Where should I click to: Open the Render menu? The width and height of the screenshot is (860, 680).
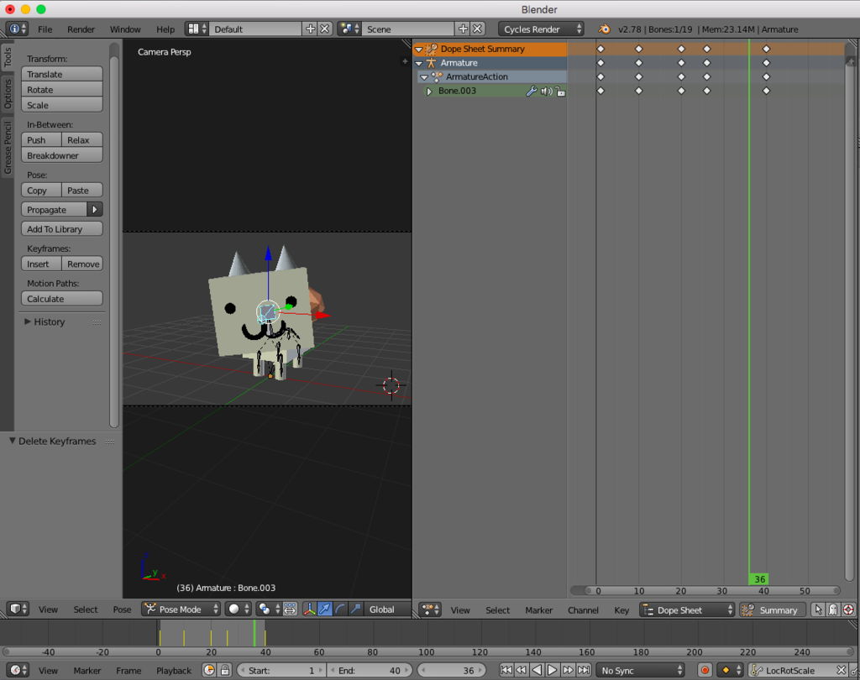81,29
